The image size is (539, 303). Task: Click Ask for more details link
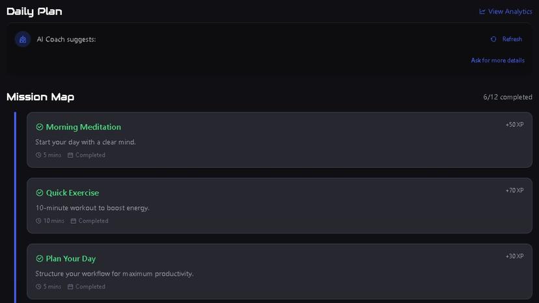(497, 60)
